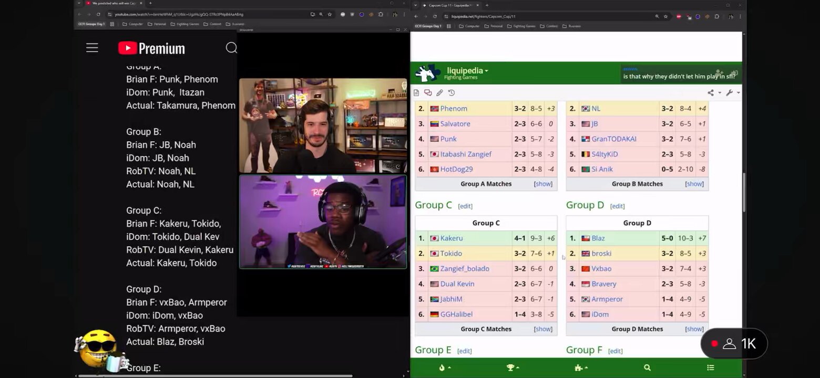Open GranTODAKAI player link
The width and height of the screenshot is (820, 378).
(614, 139)
